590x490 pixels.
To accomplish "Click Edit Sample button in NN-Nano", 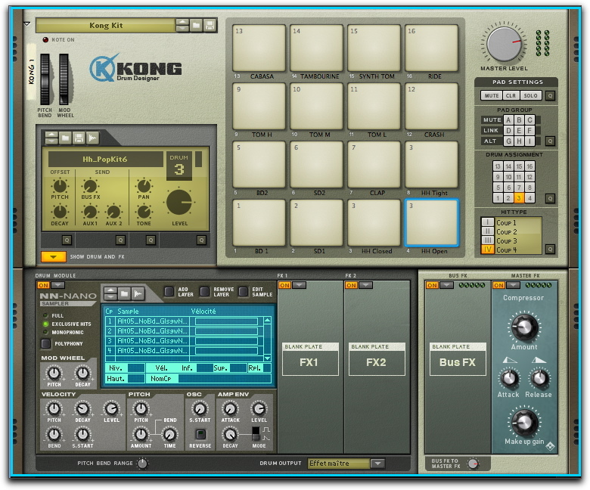I will (x=244, y=292).
